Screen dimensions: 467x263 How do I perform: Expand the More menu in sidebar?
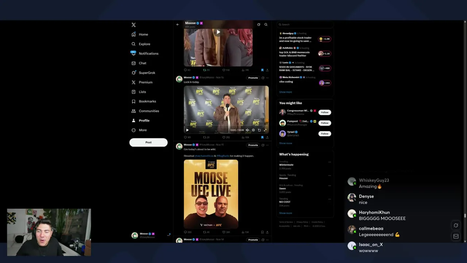(x=139, y=130)
